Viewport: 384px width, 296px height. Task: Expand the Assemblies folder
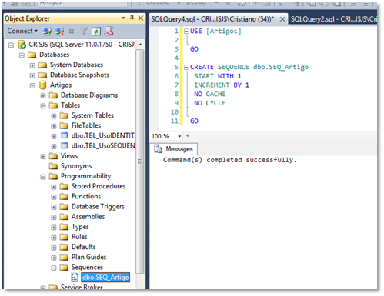point(54,218)
